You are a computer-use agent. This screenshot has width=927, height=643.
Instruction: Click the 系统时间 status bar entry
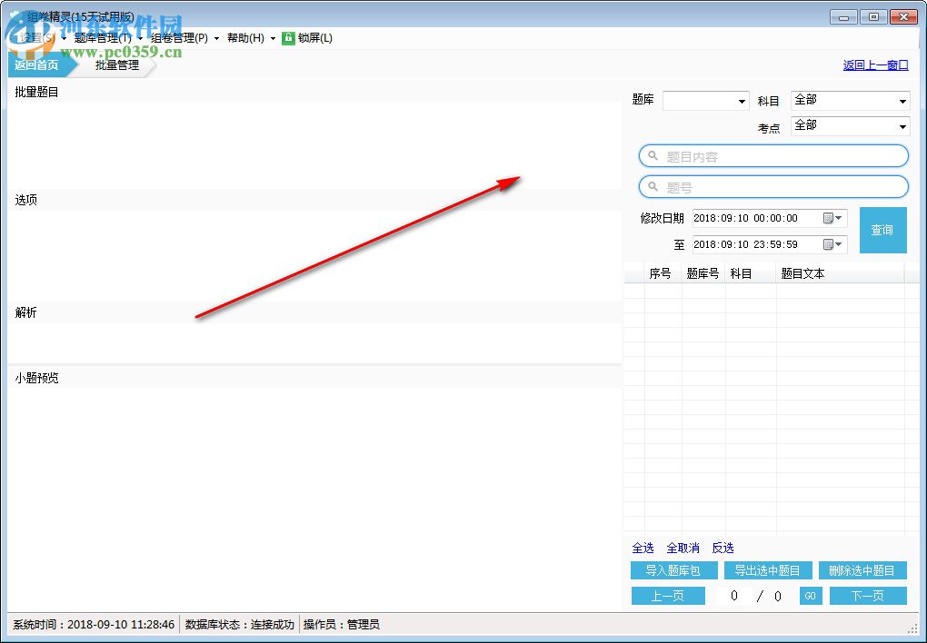pyautogui.click(x=94, y=625)
